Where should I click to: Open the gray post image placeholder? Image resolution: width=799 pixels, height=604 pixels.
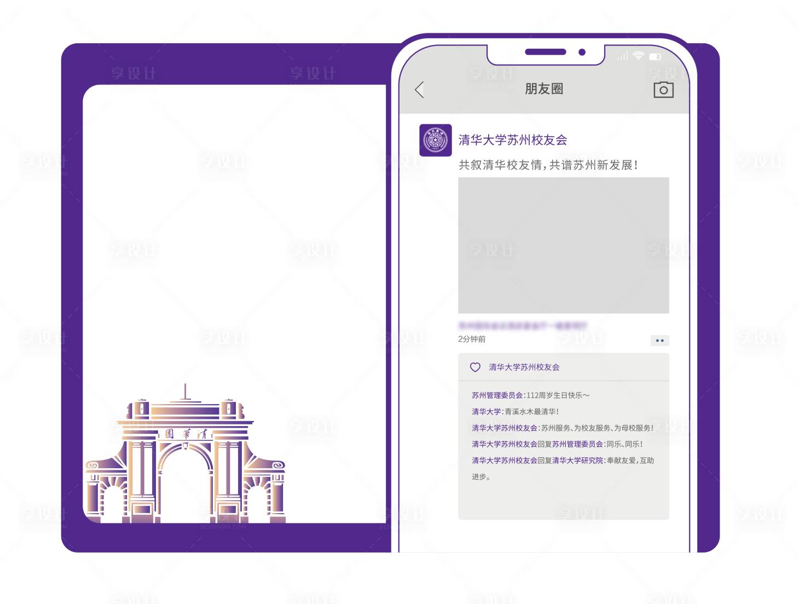pyautogui.click(x=564, y=245)
